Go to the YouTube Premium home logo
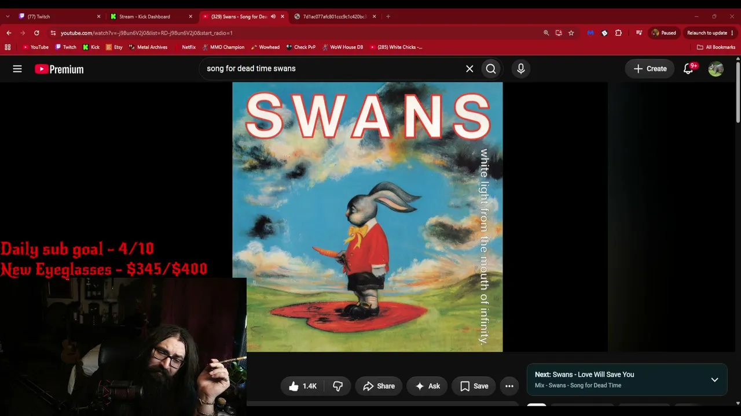 pyautogui.click(x=59, y=69)
